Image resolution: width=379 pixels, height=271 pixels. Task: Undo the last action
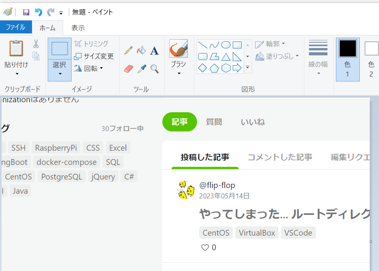coord(38,12)
